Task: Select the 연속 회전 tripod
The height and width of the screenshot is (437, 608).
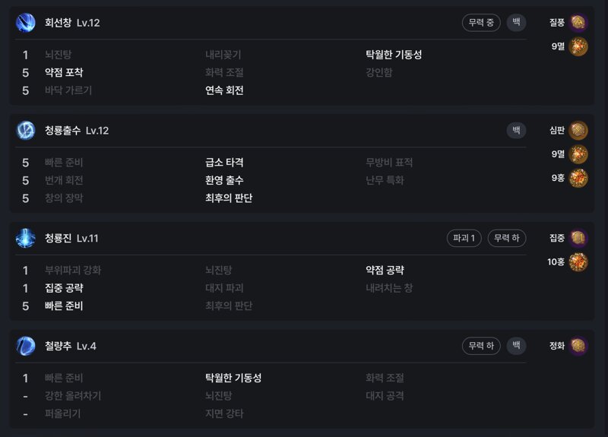Action: pyautogui.click(x=224, y=90)
